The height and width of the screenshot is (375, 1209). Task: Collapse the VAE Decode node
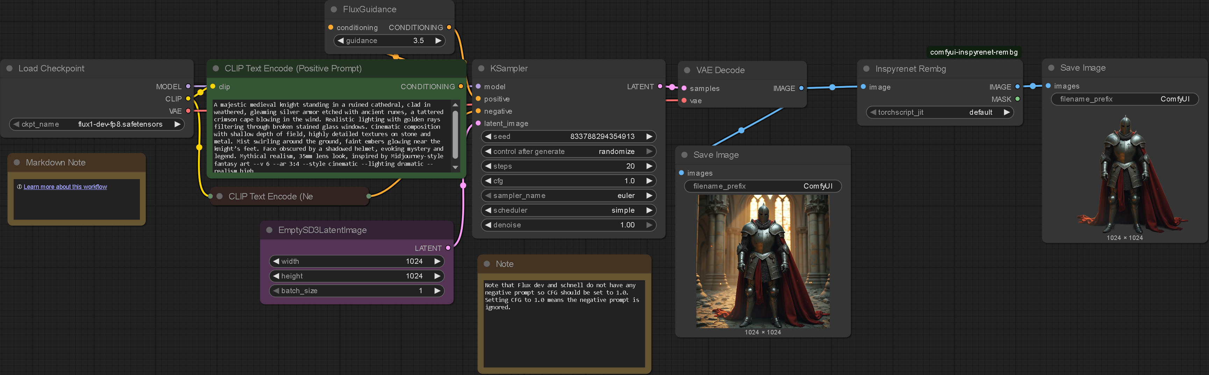pos(687,70)
